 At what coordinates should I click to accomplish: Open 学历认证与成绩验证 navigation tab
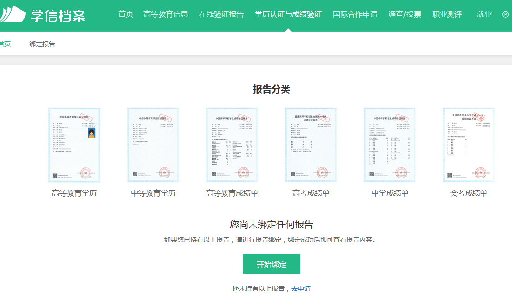(x=288, y=14)
